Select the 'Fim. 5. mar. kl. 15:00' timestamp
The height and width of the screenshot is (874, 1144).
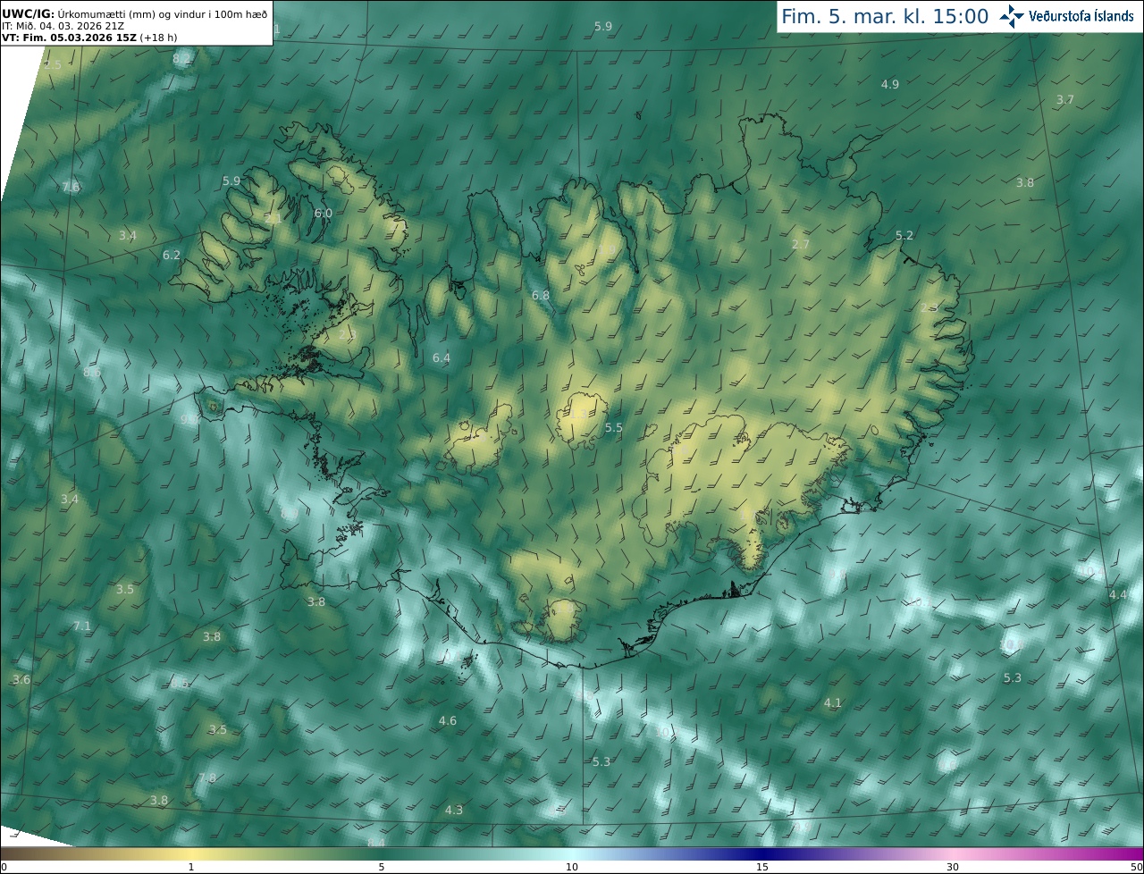coord(885,16)
